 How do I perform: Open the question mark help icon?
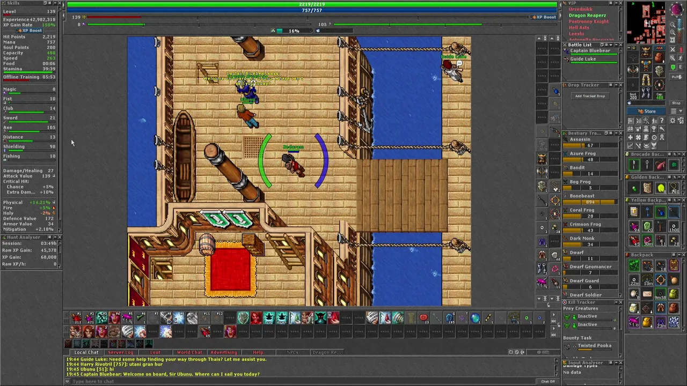pyautogui.click(x=662, y=120)
